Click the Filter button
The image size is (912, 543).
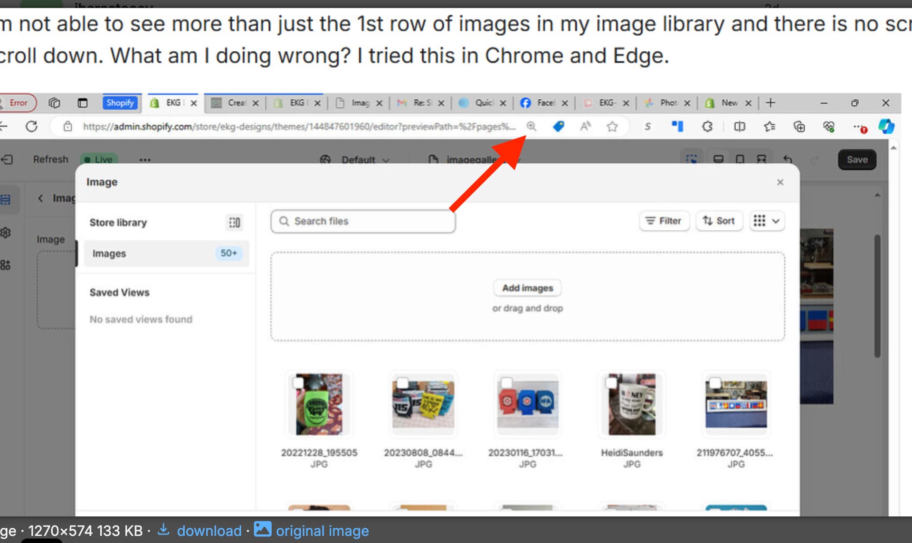click(664, 221)
